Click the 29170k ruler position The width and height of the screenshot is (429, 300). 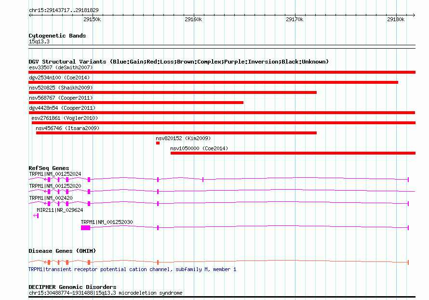[x=295, y=19]
